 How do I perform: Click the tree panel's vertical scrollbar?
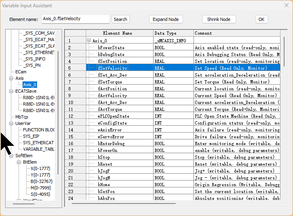pyautogui.click(x=58, y=113)
